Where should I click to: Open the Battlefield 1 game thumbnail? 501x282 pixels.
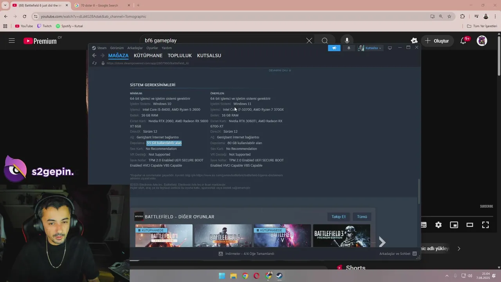[x=164, y=236]
